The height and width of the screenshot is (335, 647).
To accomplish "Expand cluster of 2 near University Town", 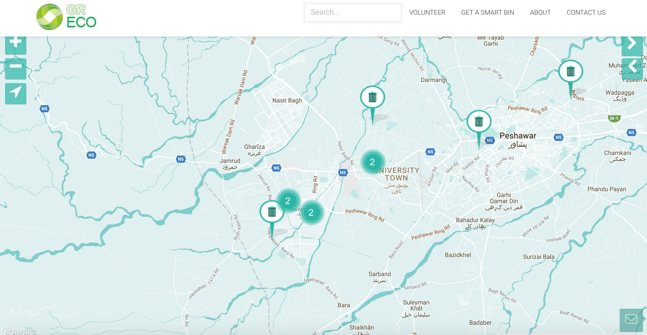I will coord(372,162).
